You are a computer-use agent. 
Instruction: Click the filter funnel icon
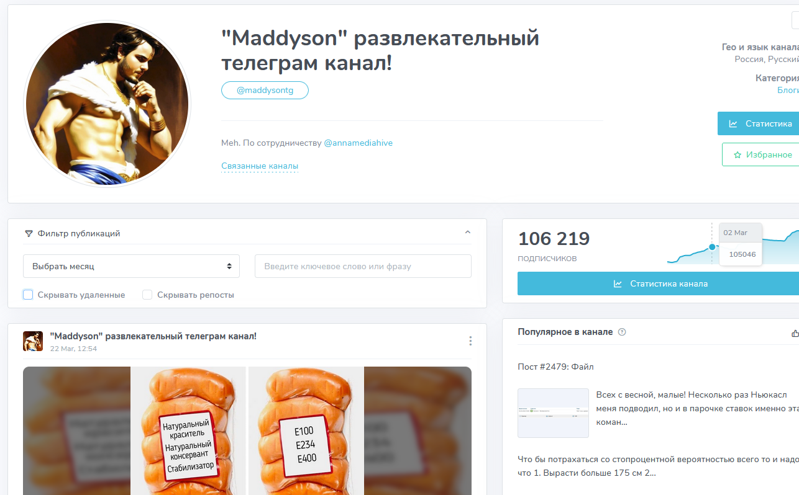(29, 234)
